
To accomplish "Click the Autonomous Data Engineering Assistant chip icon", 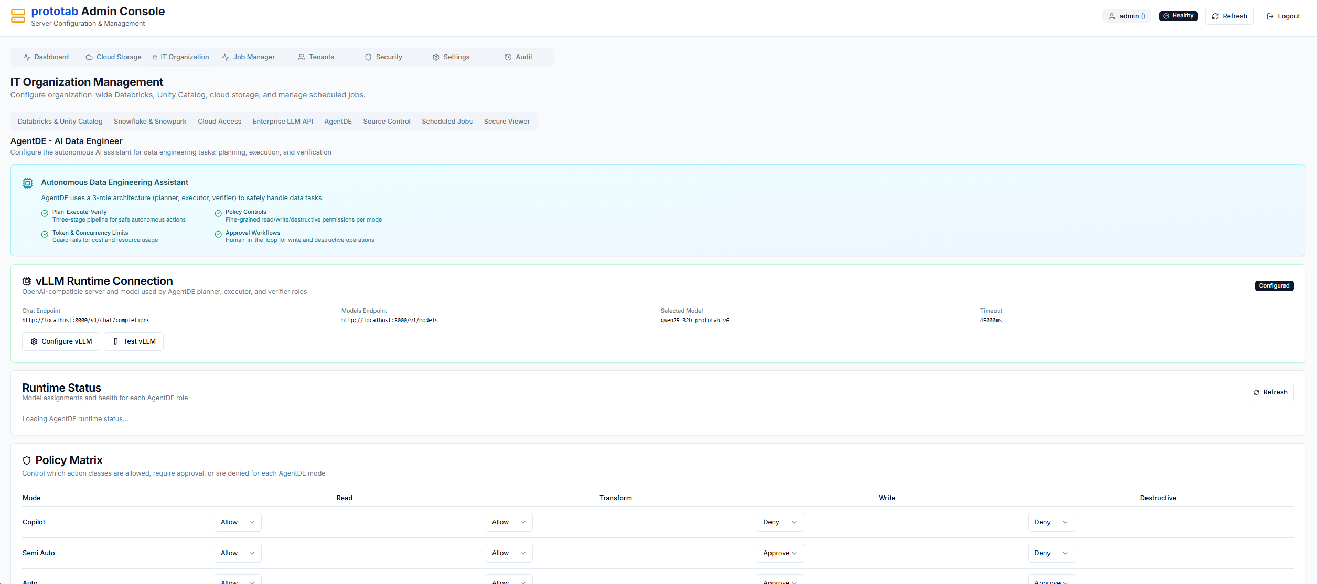I will [x=28, y=183].
